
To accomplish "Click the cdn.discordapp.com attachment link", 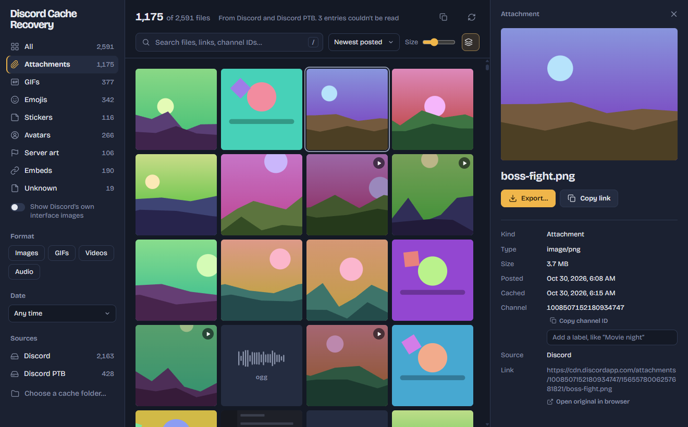I will 611,380.
